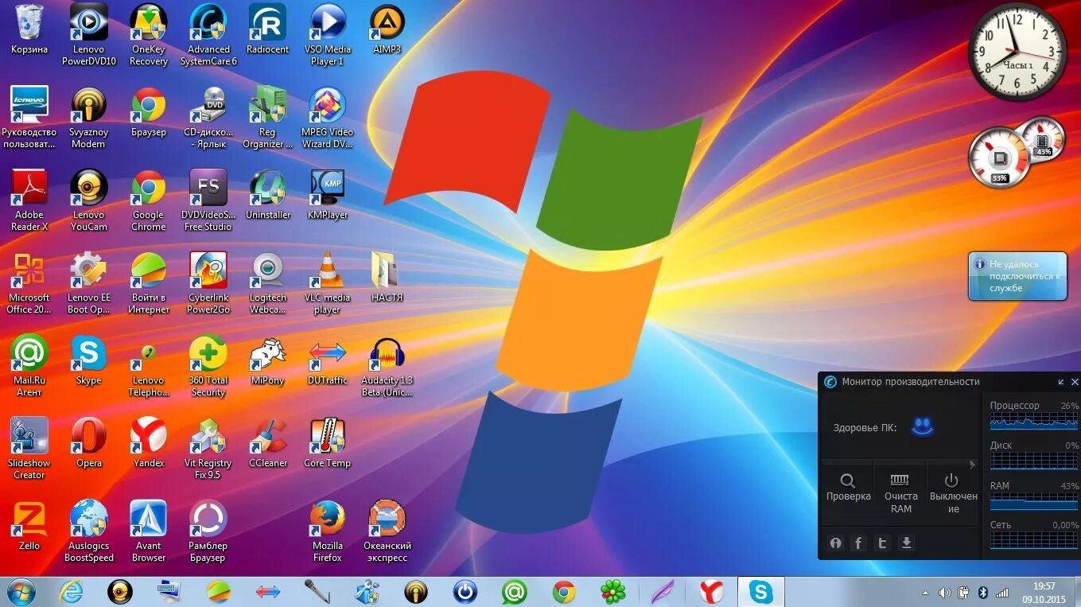
Task: Select the Lenovo PowerDVD10 desktop shortcut
Action: point(89,35)
